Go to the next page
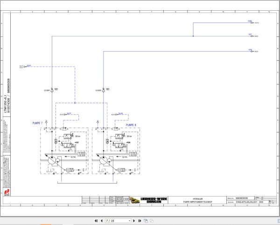Image resolution: width=280 pixels, height=225 pixels. 134,221
